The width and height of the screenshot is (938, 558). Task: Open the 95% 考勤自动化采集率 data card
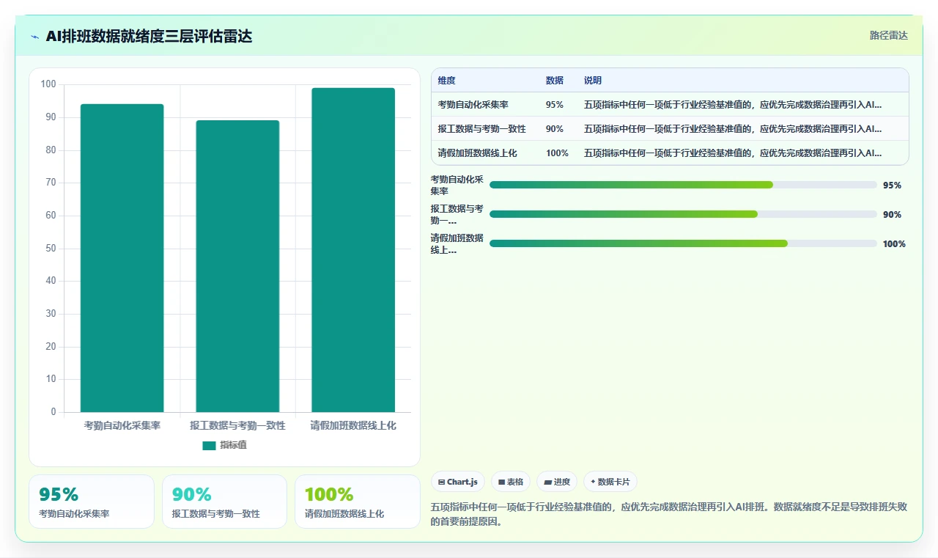coord(92,502)
